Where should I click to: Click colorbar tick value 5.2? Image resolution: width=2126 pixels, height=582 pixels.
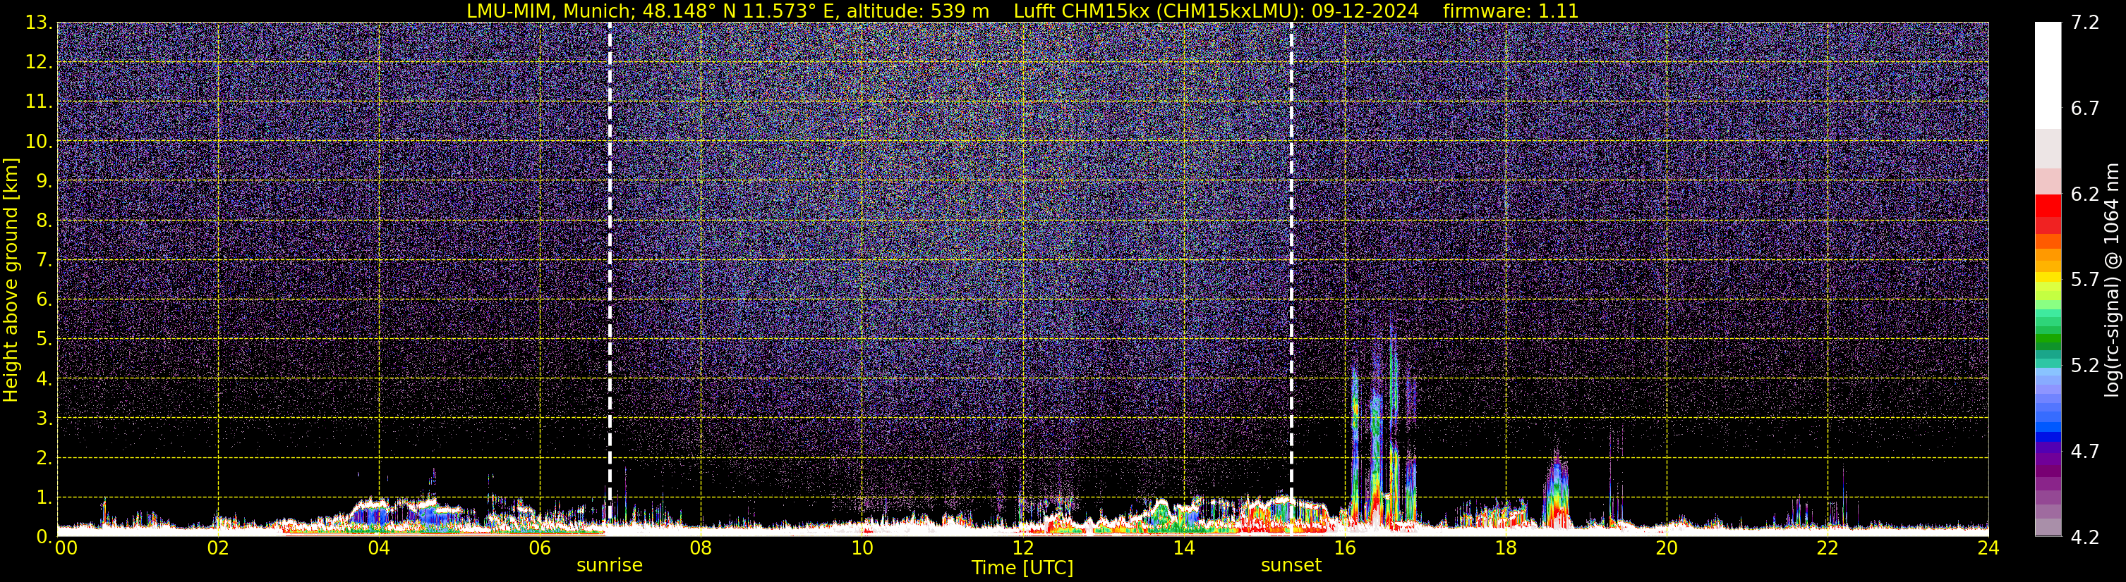click(2085, 365)
